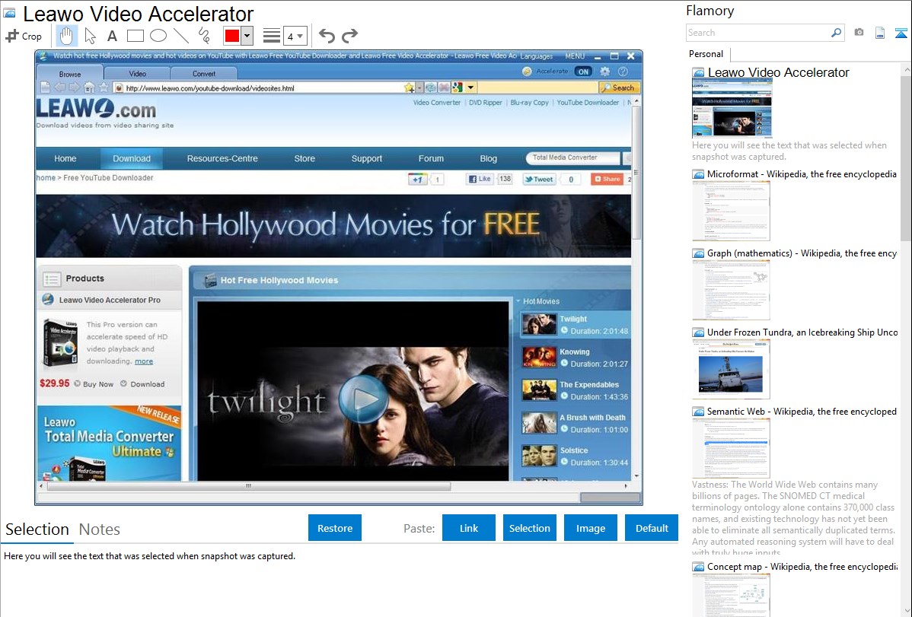The image size is (912, 617).
Task: Click the Paste Link button
Action: [x=469, y=528]
